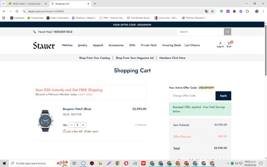Click the translate page icon

[207, 11]
